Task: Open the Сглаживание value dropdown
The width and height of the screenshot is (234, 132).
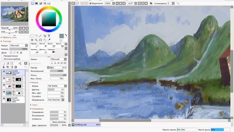Action: (x=173, y=3)
